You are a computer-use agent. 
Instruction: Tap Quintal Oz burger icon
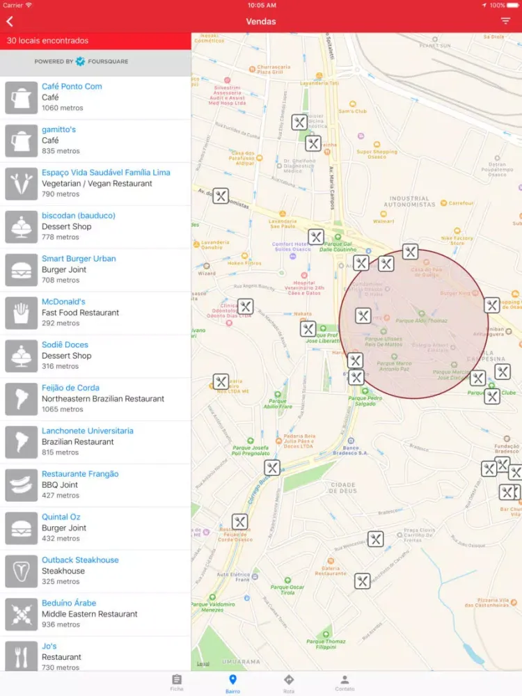(22, 528)
